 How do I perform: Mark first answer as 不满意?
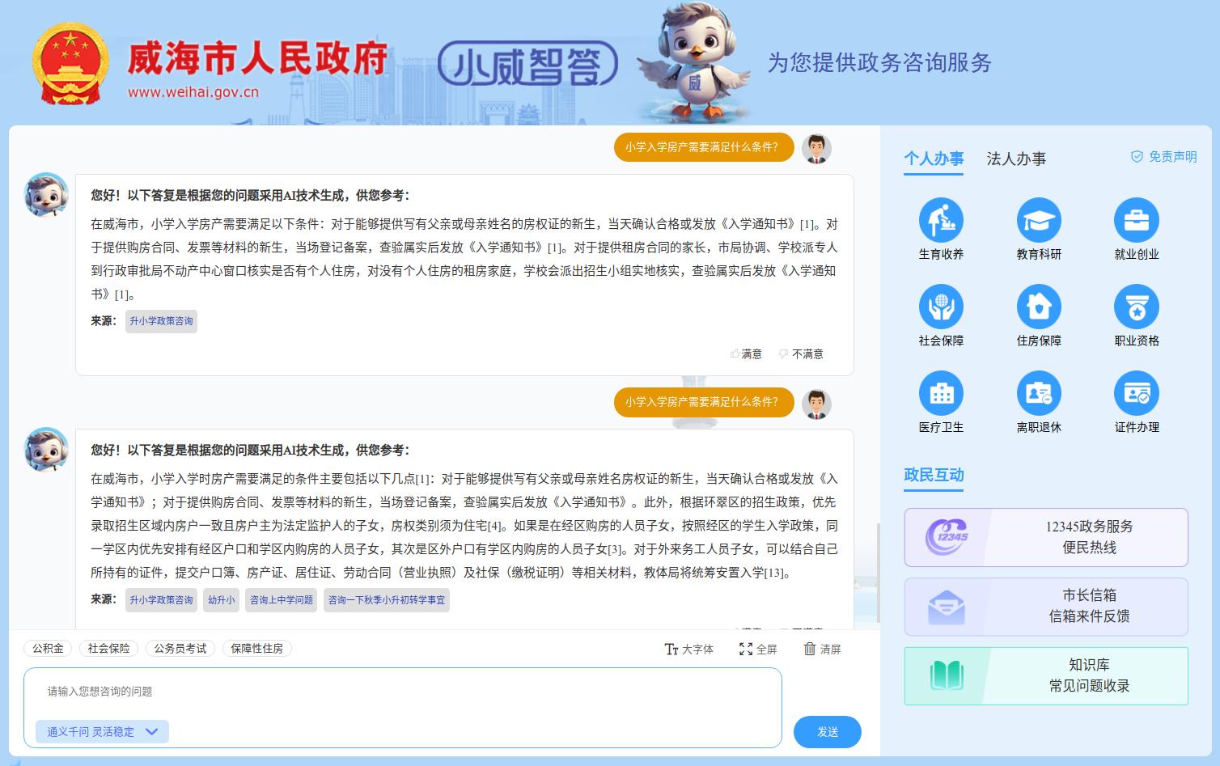coord(801,354)
